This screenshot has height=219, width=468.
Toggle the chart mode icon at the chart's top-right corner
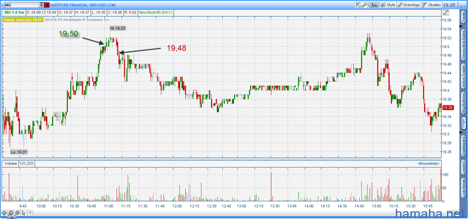tap(446, 13)
